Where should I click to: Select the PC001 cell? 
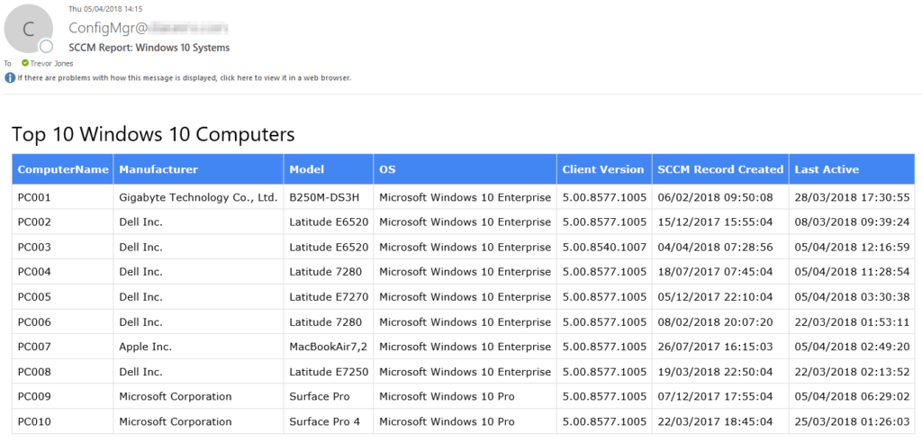[x=63, y=198]
